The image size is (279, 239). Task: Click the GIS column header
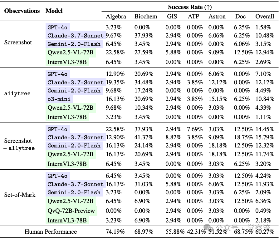pos(172,17)
